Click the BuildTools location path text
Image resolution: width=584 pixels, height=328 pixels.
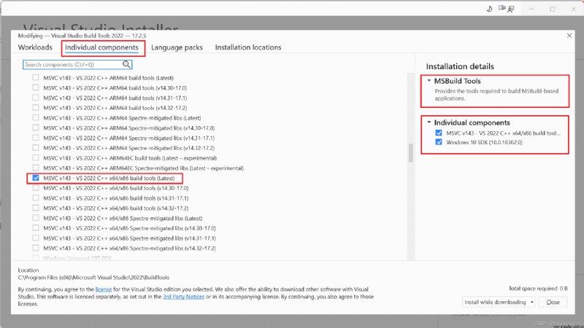tap(93, 278)
